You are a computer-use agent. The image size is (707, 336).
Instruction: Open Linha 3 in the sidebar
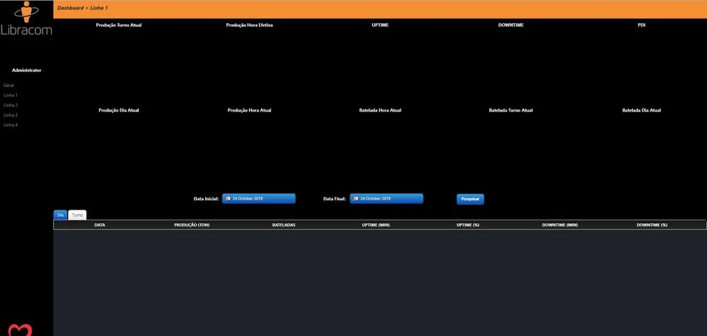pyautogui.click(x=11, y=115)
